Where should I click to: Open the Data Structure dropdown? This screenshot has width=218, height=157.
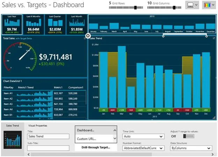tap(191, 148)
